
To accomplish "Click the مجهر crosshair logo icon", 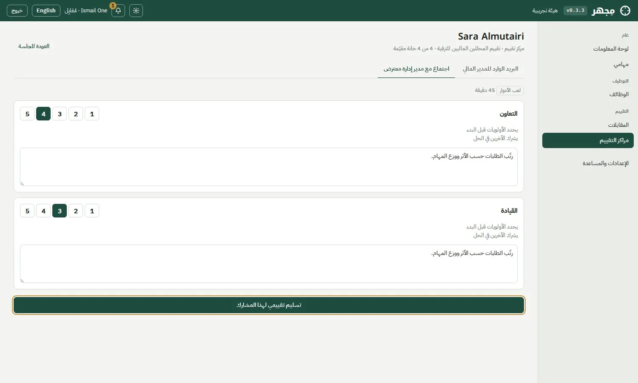I will 625,11.
